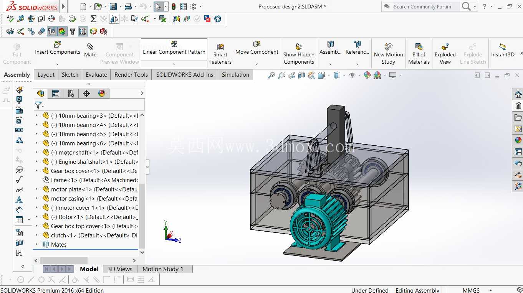Image resolution: width=523 pixels, height=293 pixels.
Task: Click the New Motion Study icon
Action: 389,47
